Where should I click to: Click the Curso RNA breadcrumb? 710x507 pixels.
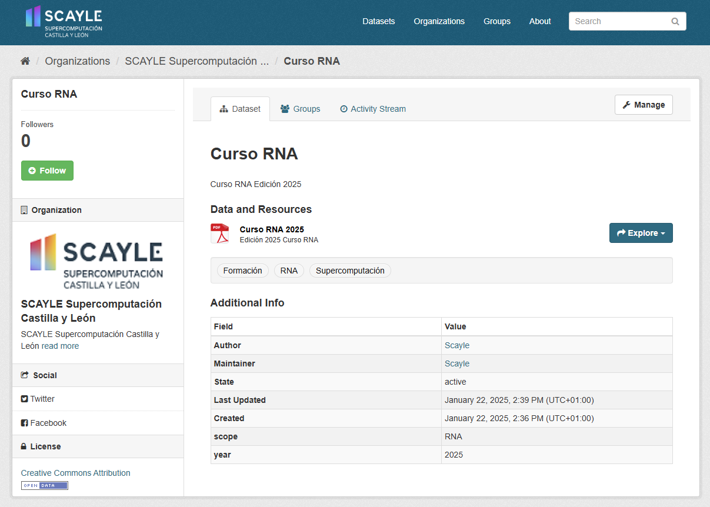click(312, 61)
